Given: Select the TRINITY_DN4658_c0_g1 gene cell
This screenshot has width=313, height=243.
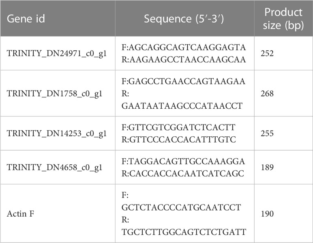Looking at the screenshot, I should (54, 167).
